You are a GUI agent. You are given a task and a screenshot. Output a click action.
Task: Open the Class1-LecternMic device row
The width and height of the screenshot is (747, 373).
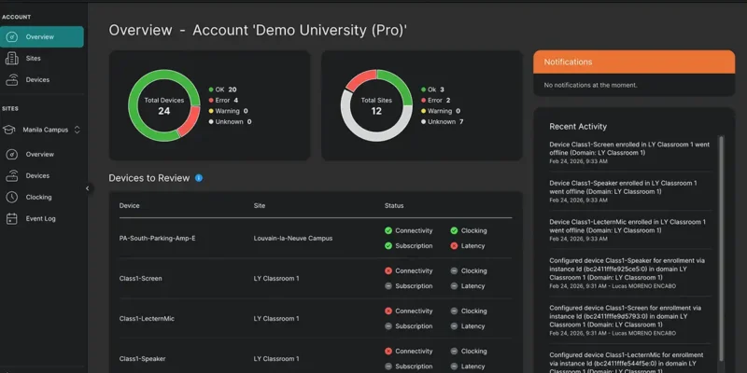pyautogui.click(x=316, y=318)
